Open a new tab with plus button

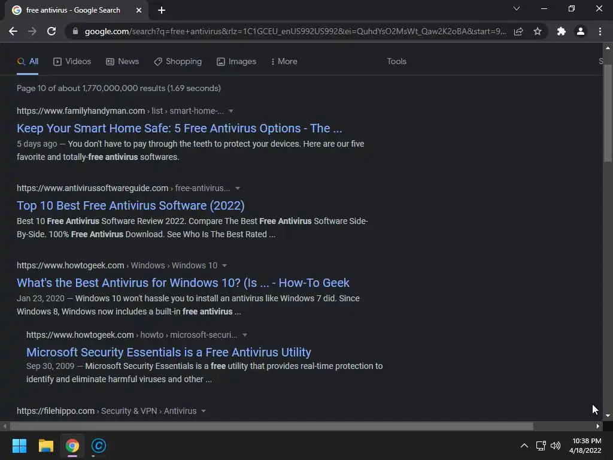point(162,10)
